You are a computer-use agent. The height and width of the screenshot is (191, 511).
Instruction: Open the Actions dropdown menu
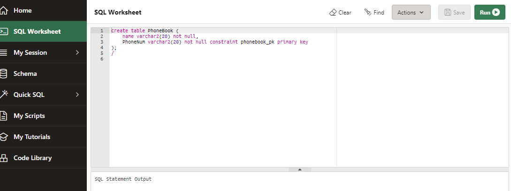point(411,12)
